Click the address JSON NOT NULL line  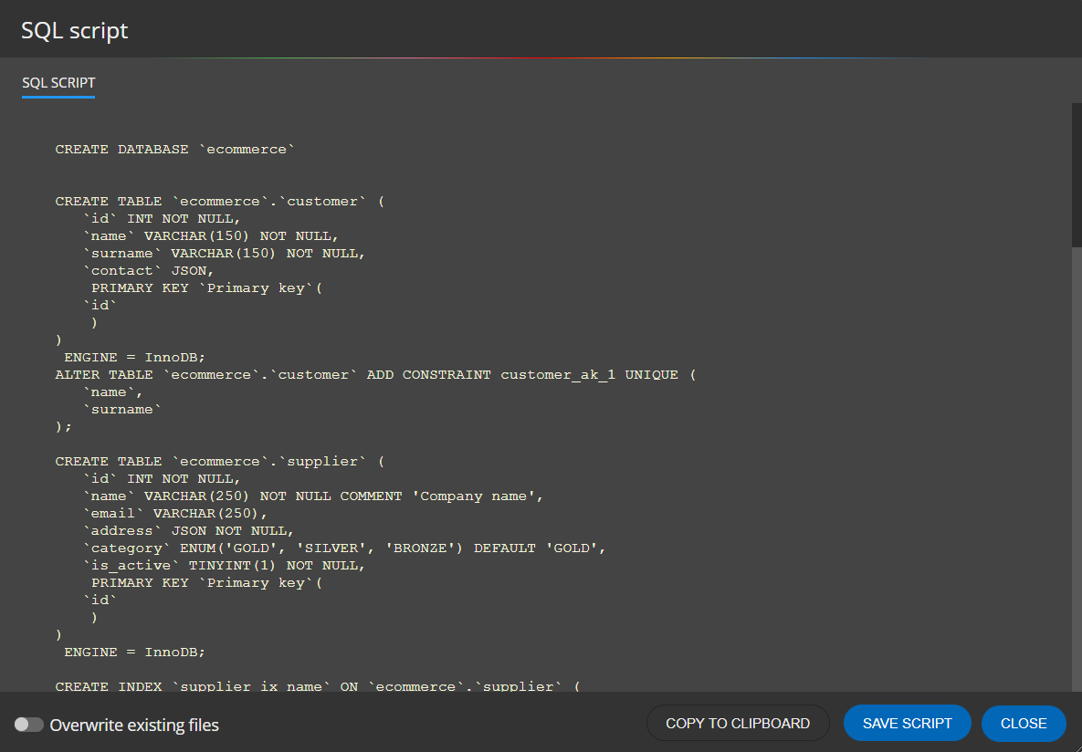point(188,530)
